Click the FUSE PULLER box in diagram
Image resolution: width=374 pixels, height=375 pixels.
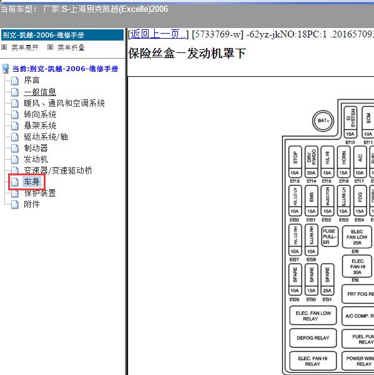coord(330,236)
